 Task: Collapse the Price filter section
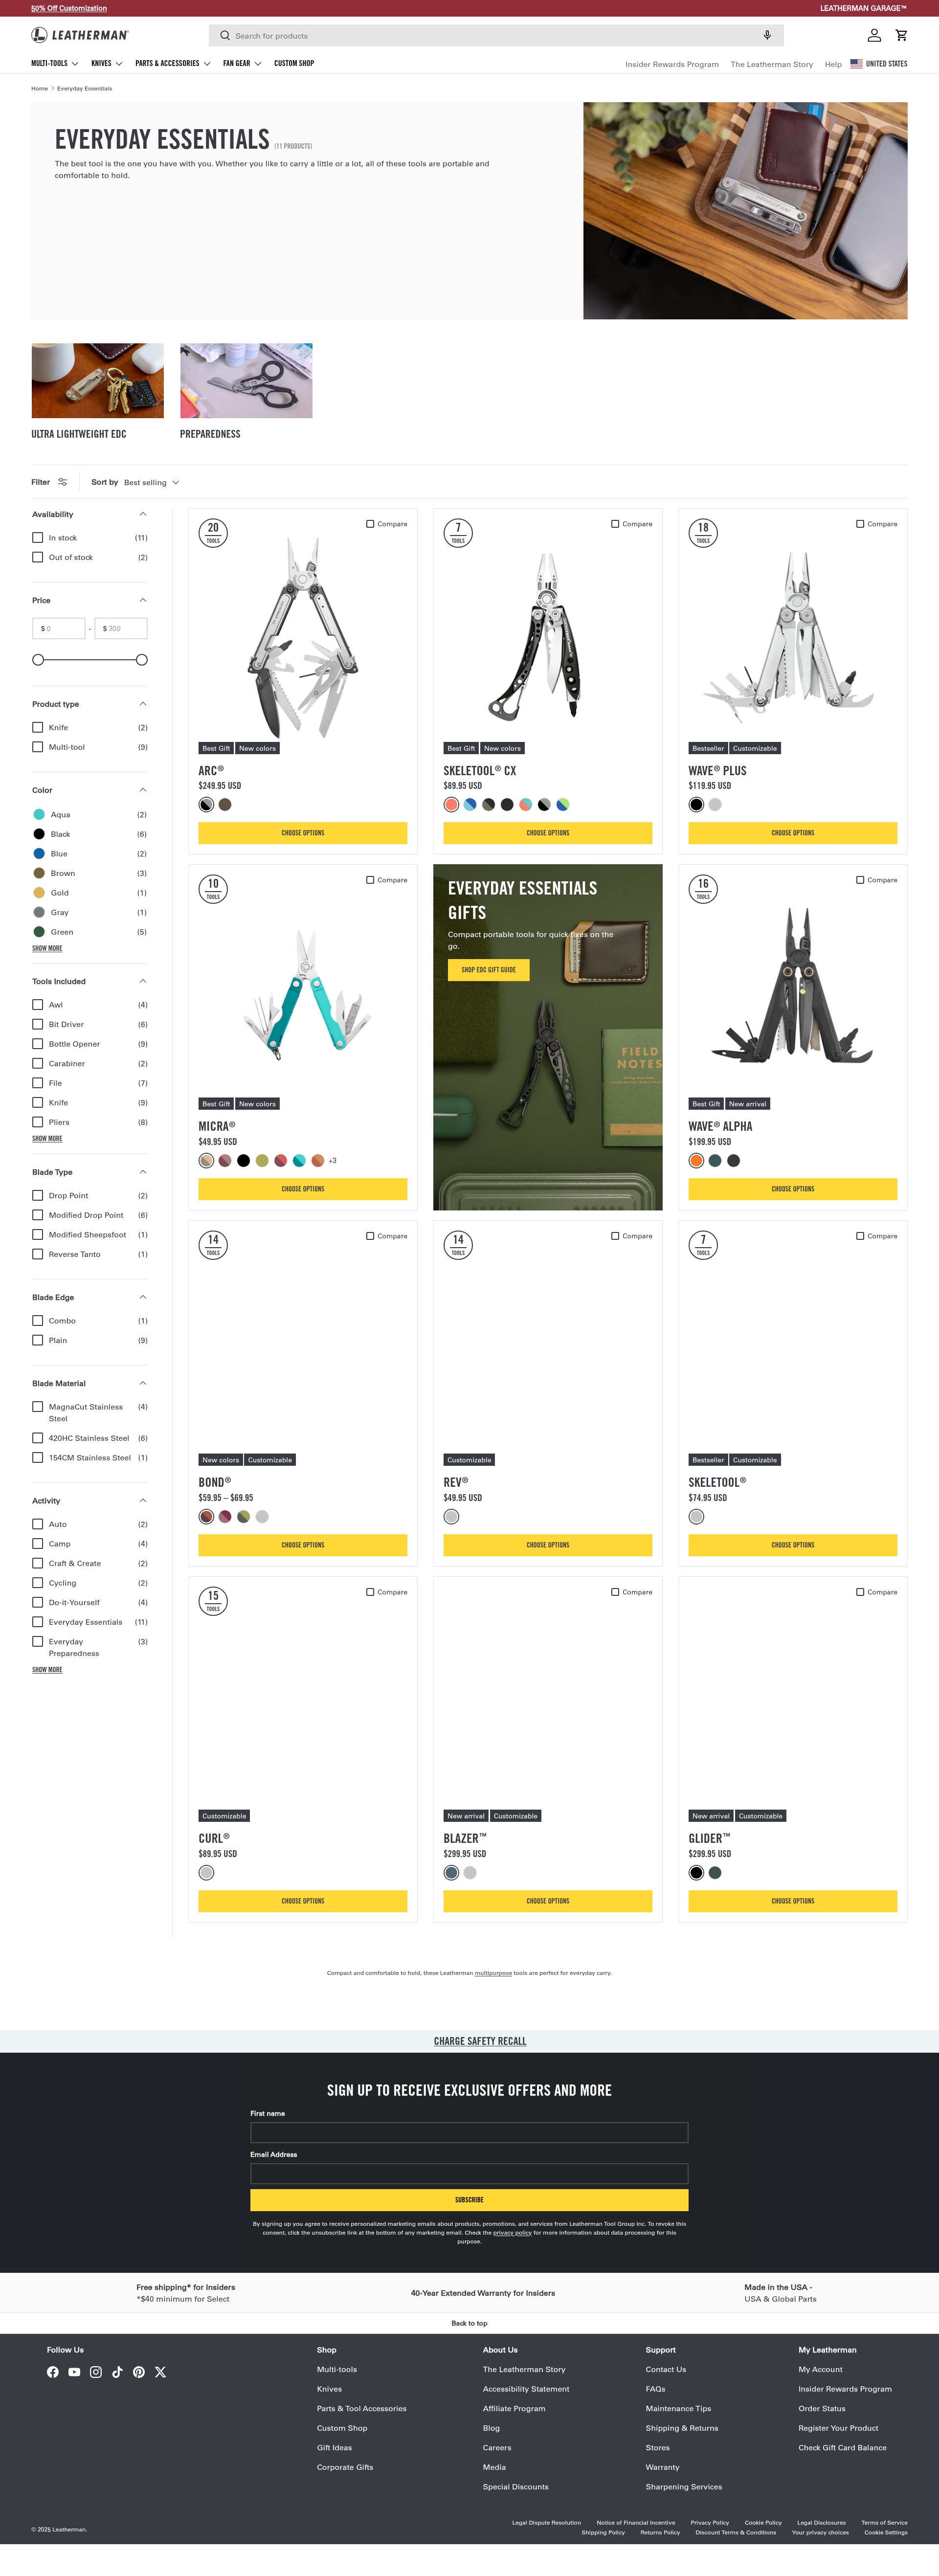point(143,600)
